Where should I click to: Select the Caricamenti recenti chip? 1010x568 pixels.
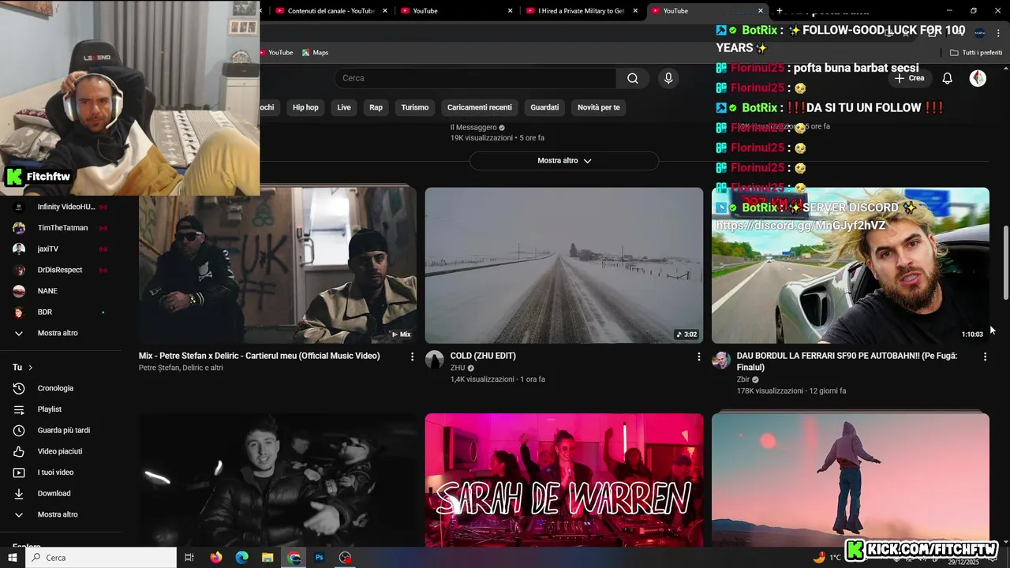point(479,107)
